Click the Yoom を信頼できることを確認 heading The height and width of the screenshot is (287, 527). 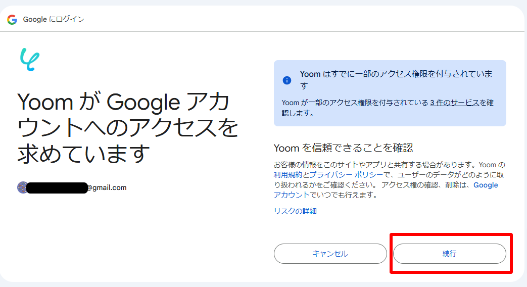[x=343, y=148]
